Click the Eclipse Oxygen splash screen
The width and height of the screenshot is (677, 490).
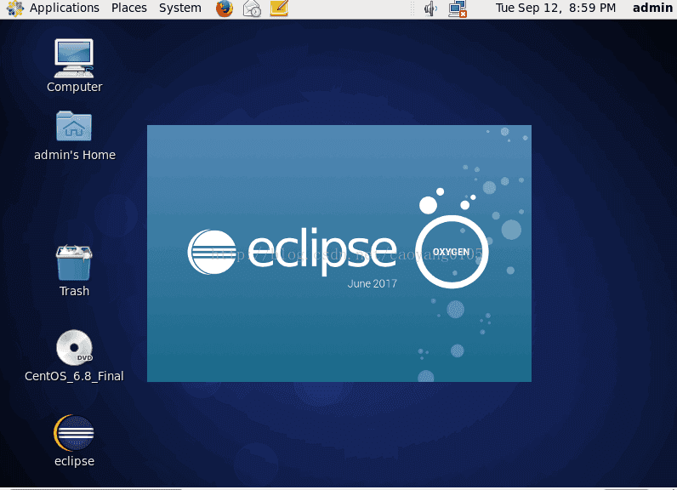coord(339,254)
